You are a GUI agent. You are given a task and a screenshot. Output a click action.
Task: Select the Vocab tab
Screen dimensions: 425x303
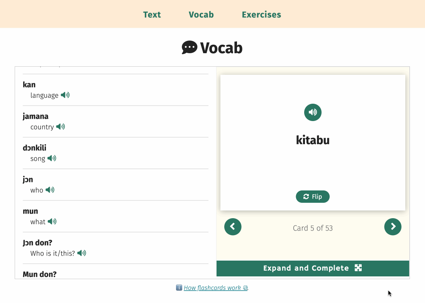[201, 15]
